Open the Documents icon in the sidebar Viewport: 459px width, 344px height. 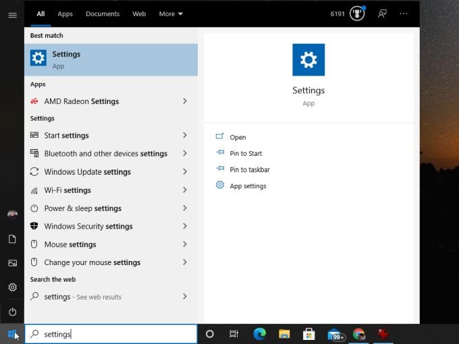click(x=12, y=239)
